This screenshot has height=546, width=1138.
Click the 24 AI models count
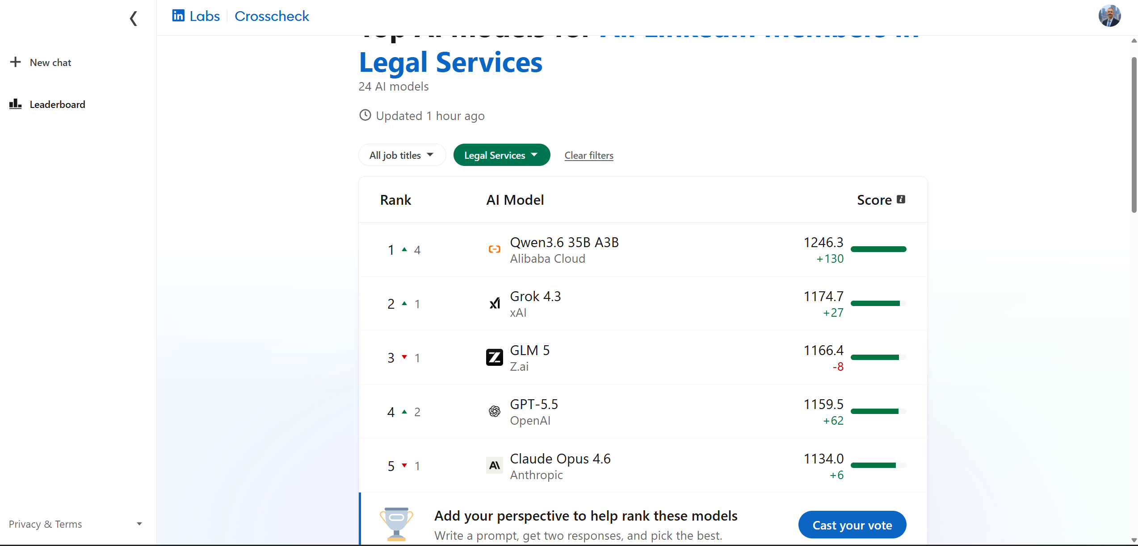[394, 87]
